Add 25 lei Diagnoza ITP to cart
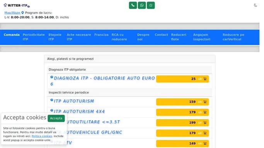 182,79
